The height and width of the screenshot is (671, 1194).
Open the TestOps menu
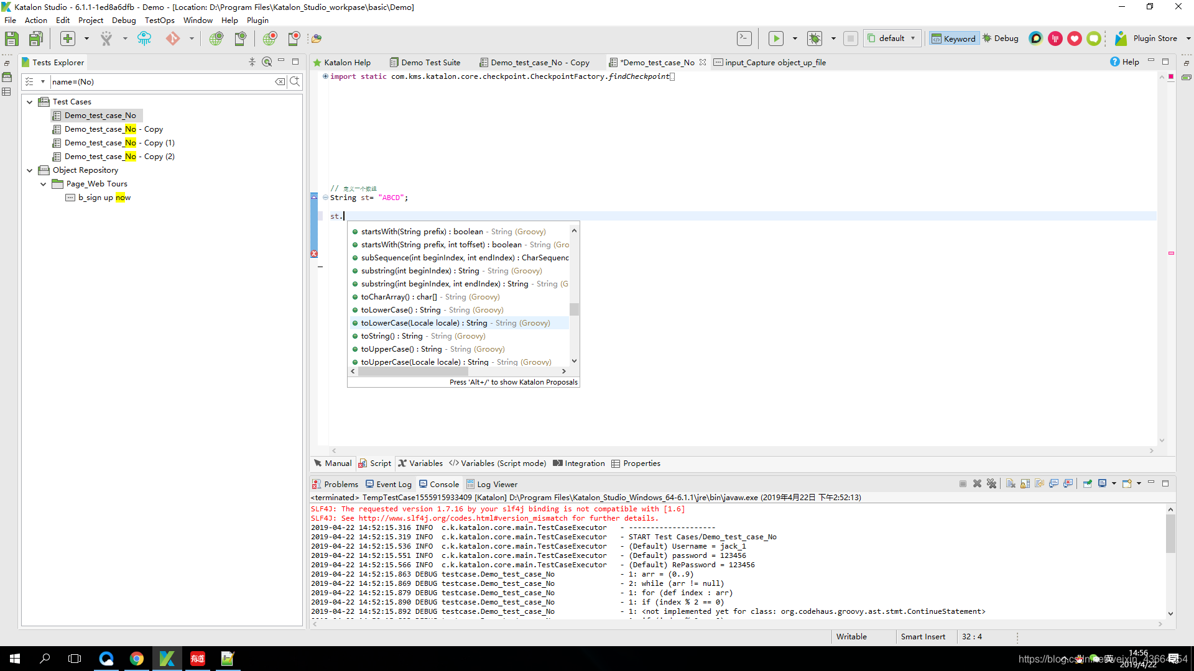pos(159,20)
